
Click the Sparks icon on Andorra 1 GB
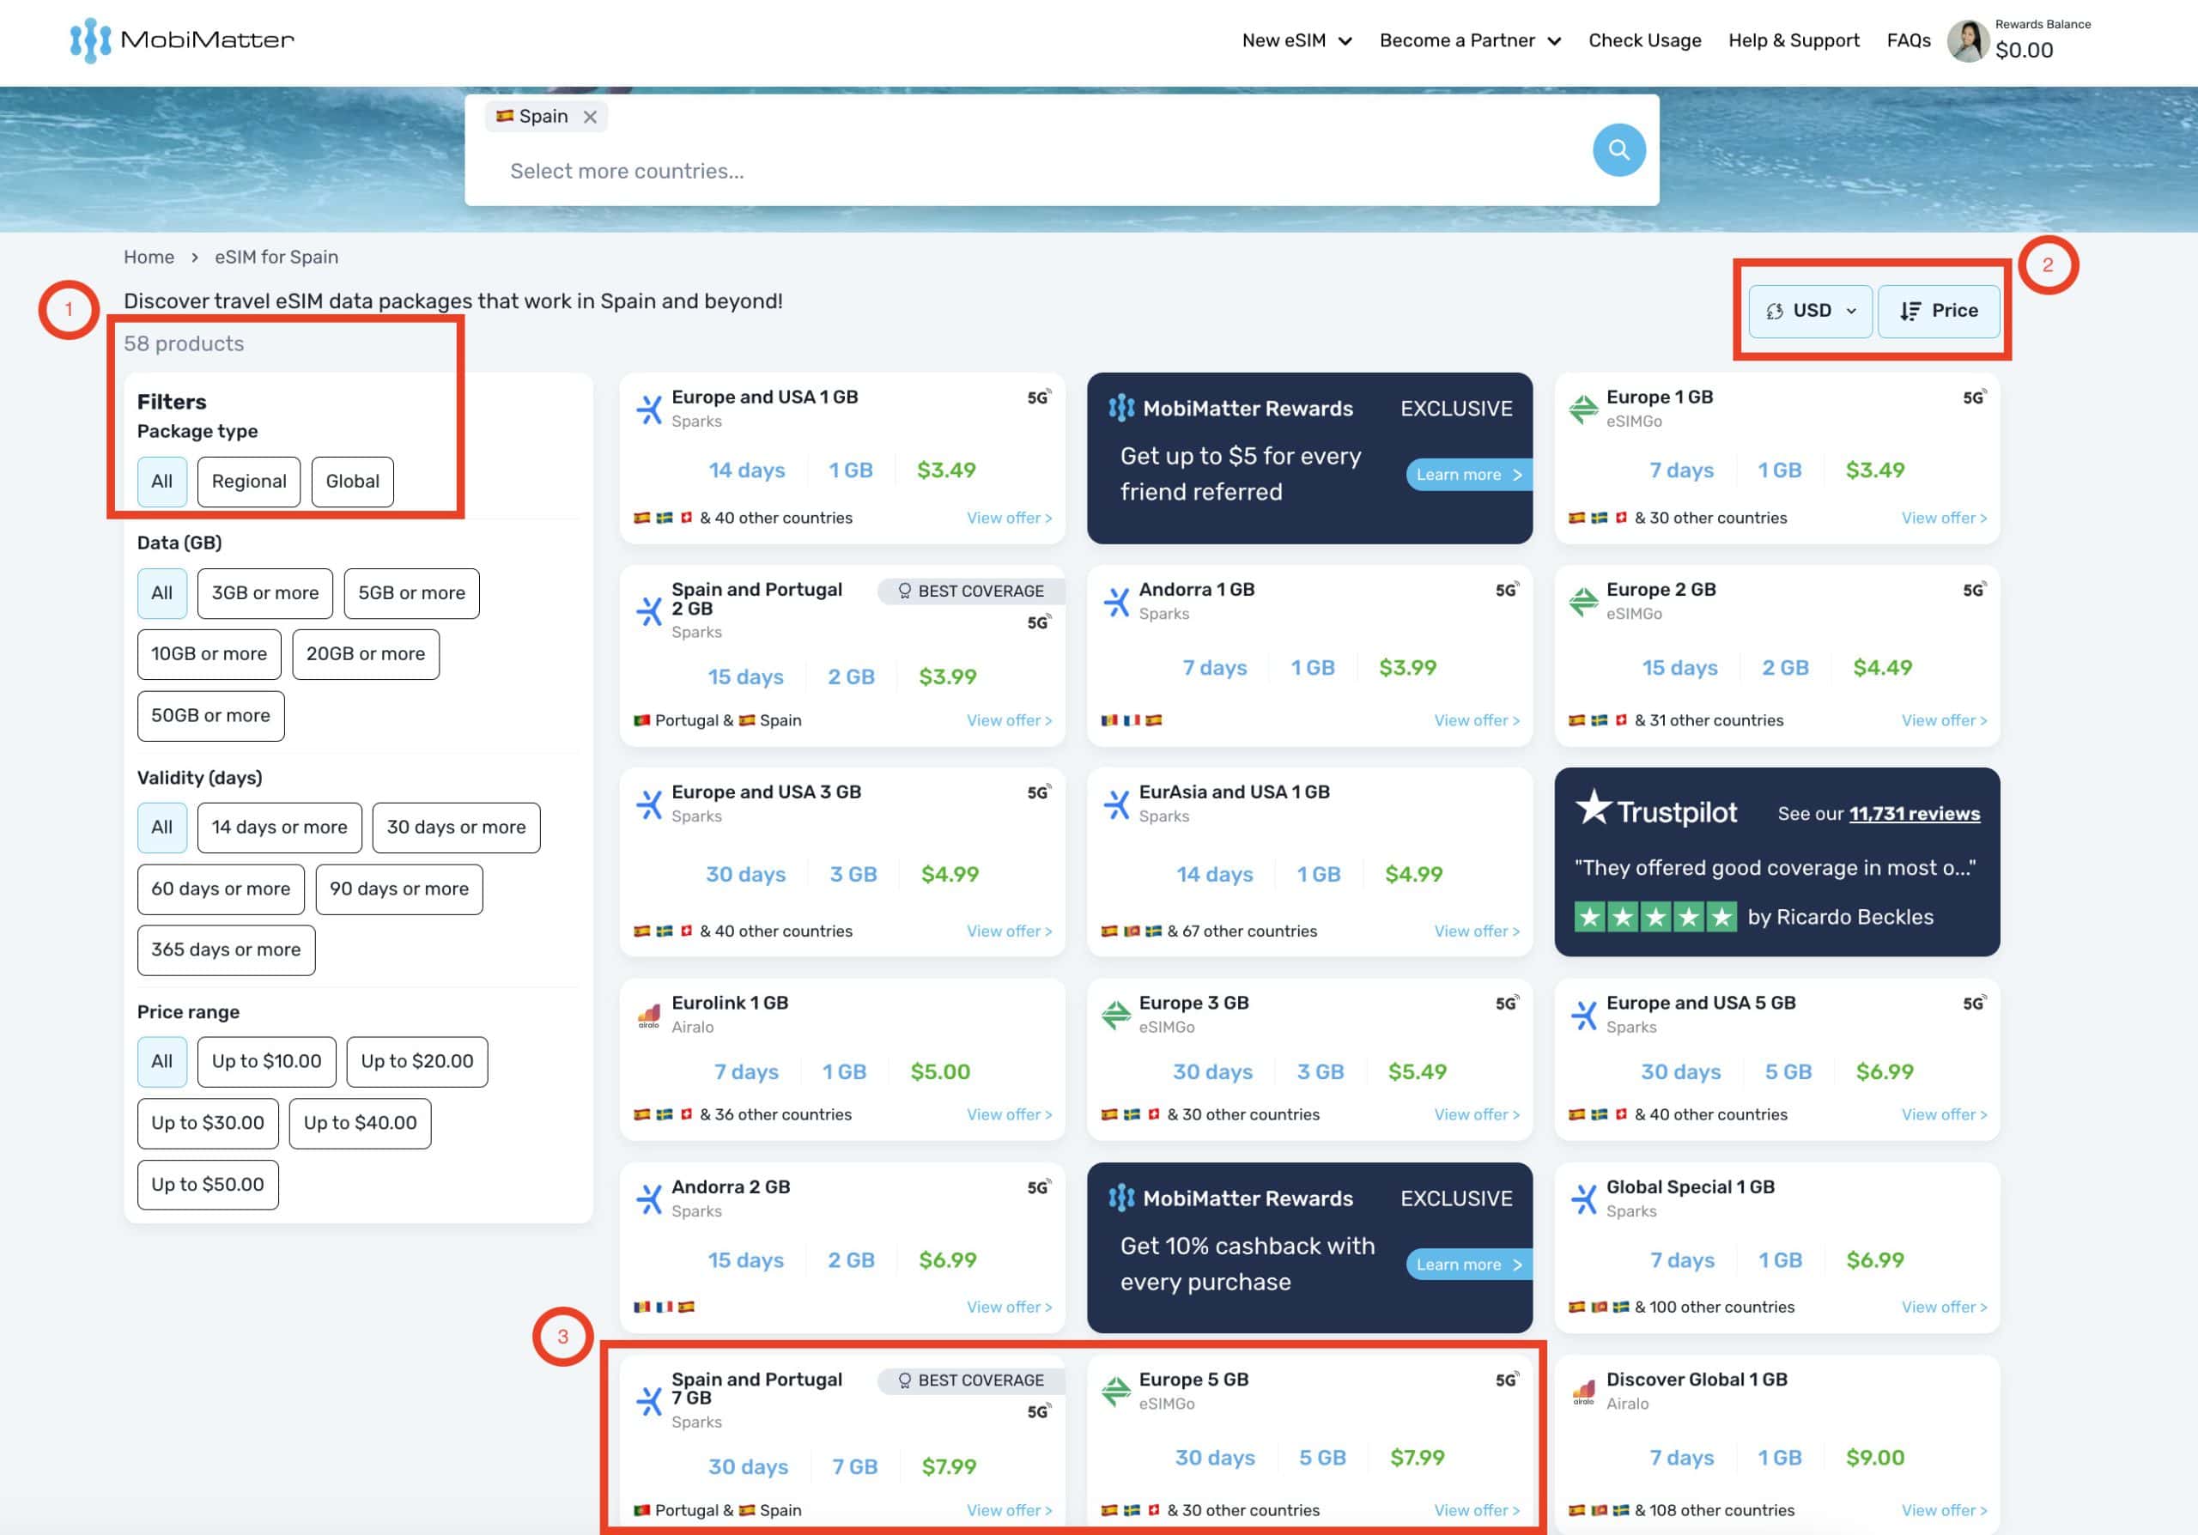click(x=1116, y=602)
